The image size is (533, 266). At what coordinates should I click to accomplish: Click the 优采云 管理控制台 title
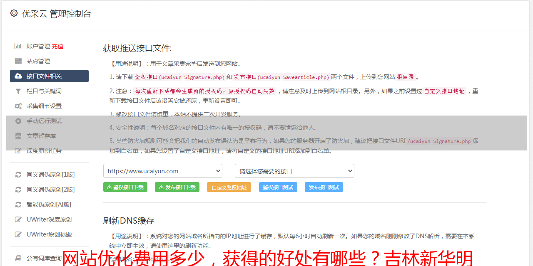click(x=57, y=14)
